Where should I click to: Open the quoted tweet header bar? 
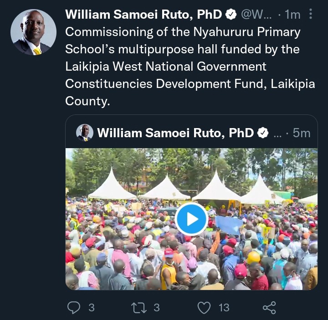pyautogui.click(x=192, y=133)
